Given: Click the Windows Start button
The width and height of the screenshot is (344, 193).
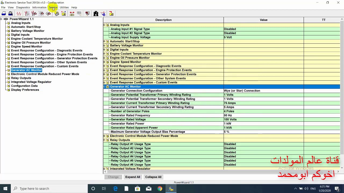Looking at the screenshot, I should pyautogui.click(x=5, y=189).
